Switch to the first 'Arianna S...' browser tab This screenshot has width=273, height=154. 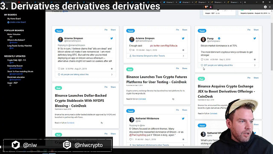tap(170, 2)
